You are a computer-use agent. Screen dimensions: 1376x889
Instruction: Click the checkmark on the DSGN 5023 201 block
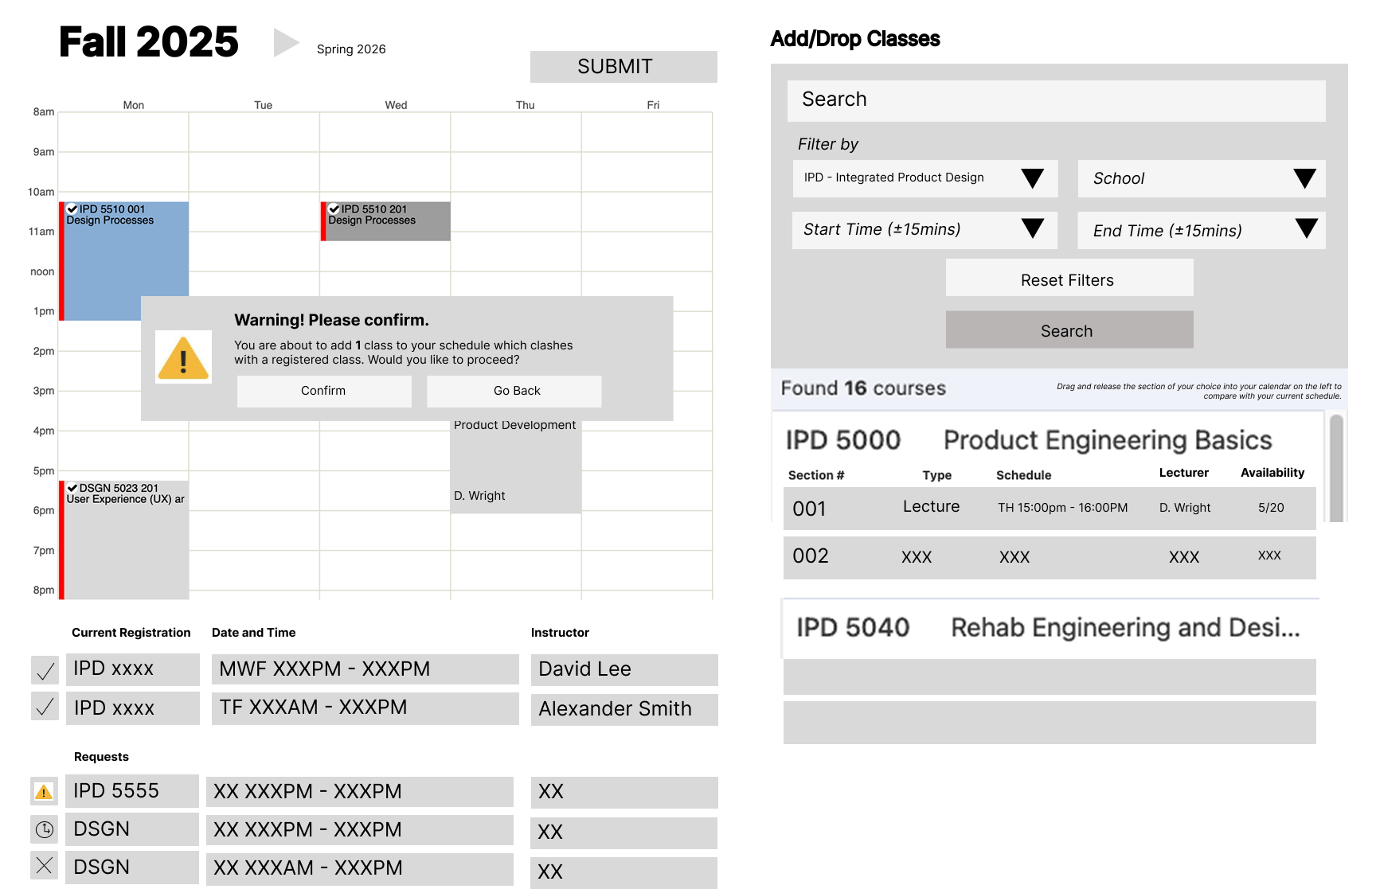(72, 488)
